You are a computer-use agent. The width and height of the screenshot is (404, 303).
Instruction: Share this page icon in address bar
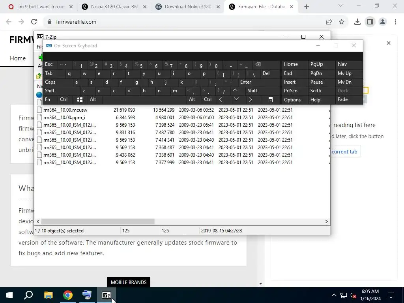pos(329,22)
